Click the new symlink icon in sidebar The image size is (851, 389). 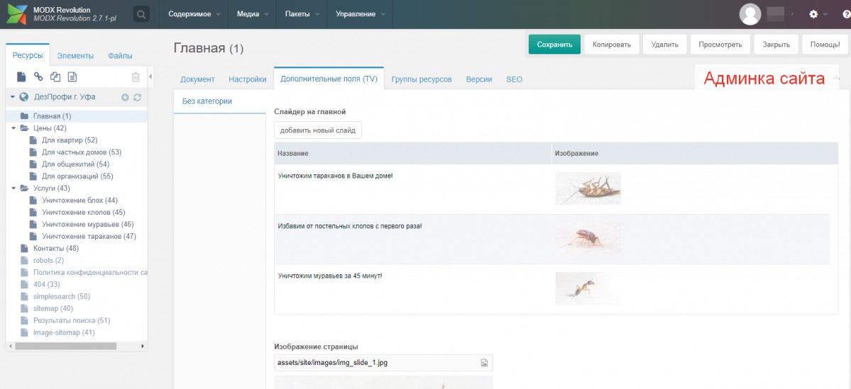click(x=55, y=77)
